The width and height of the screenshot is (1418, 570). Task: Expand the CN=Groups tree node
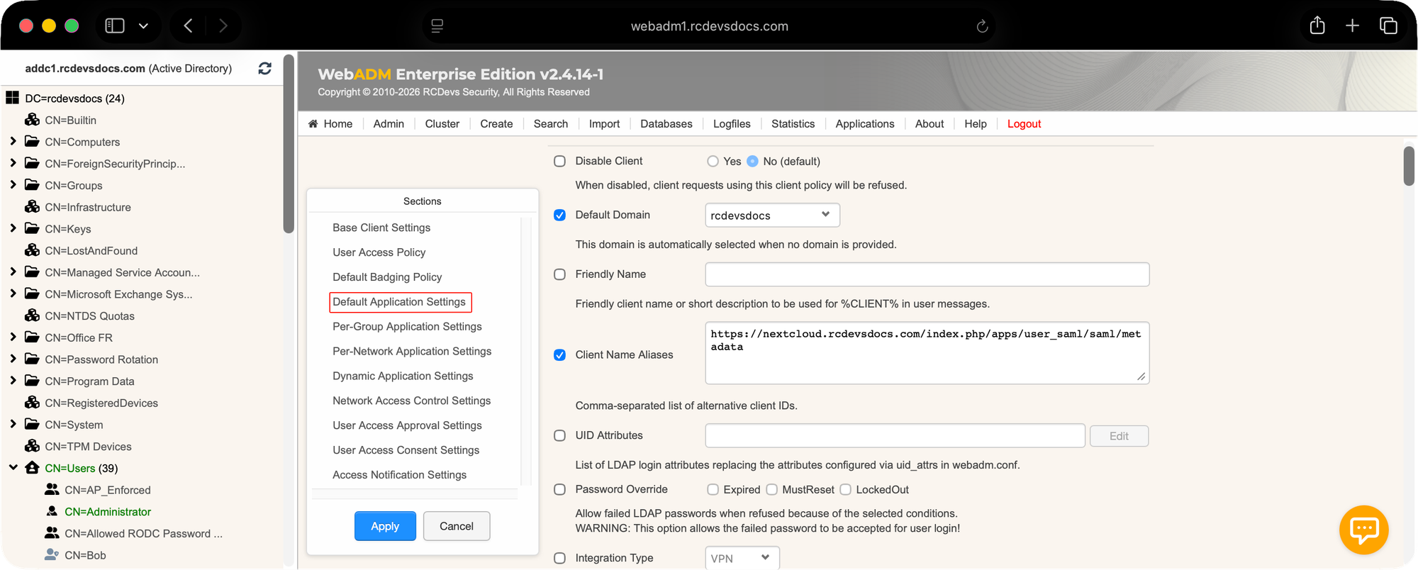point(13,184)
